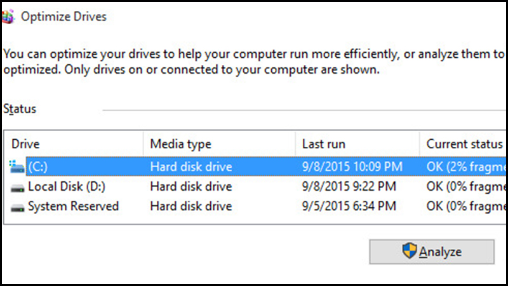Click the 9/5/2015 6:34 PM last run cell
This screenshot has height=286, width=508.
[349, 206]
